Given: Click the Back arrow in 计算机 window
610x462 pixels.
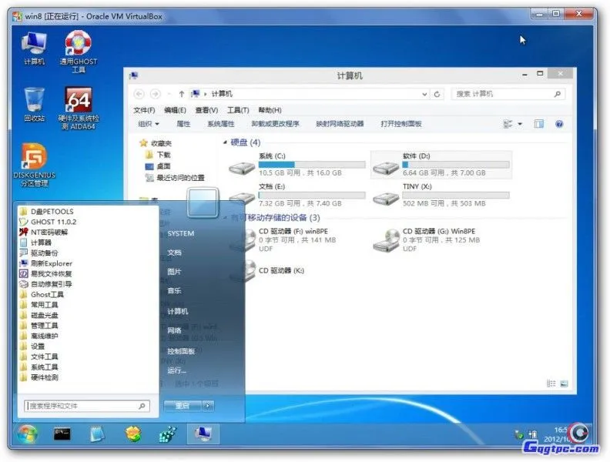Looking at the screenshot, I should coord(139,94).
